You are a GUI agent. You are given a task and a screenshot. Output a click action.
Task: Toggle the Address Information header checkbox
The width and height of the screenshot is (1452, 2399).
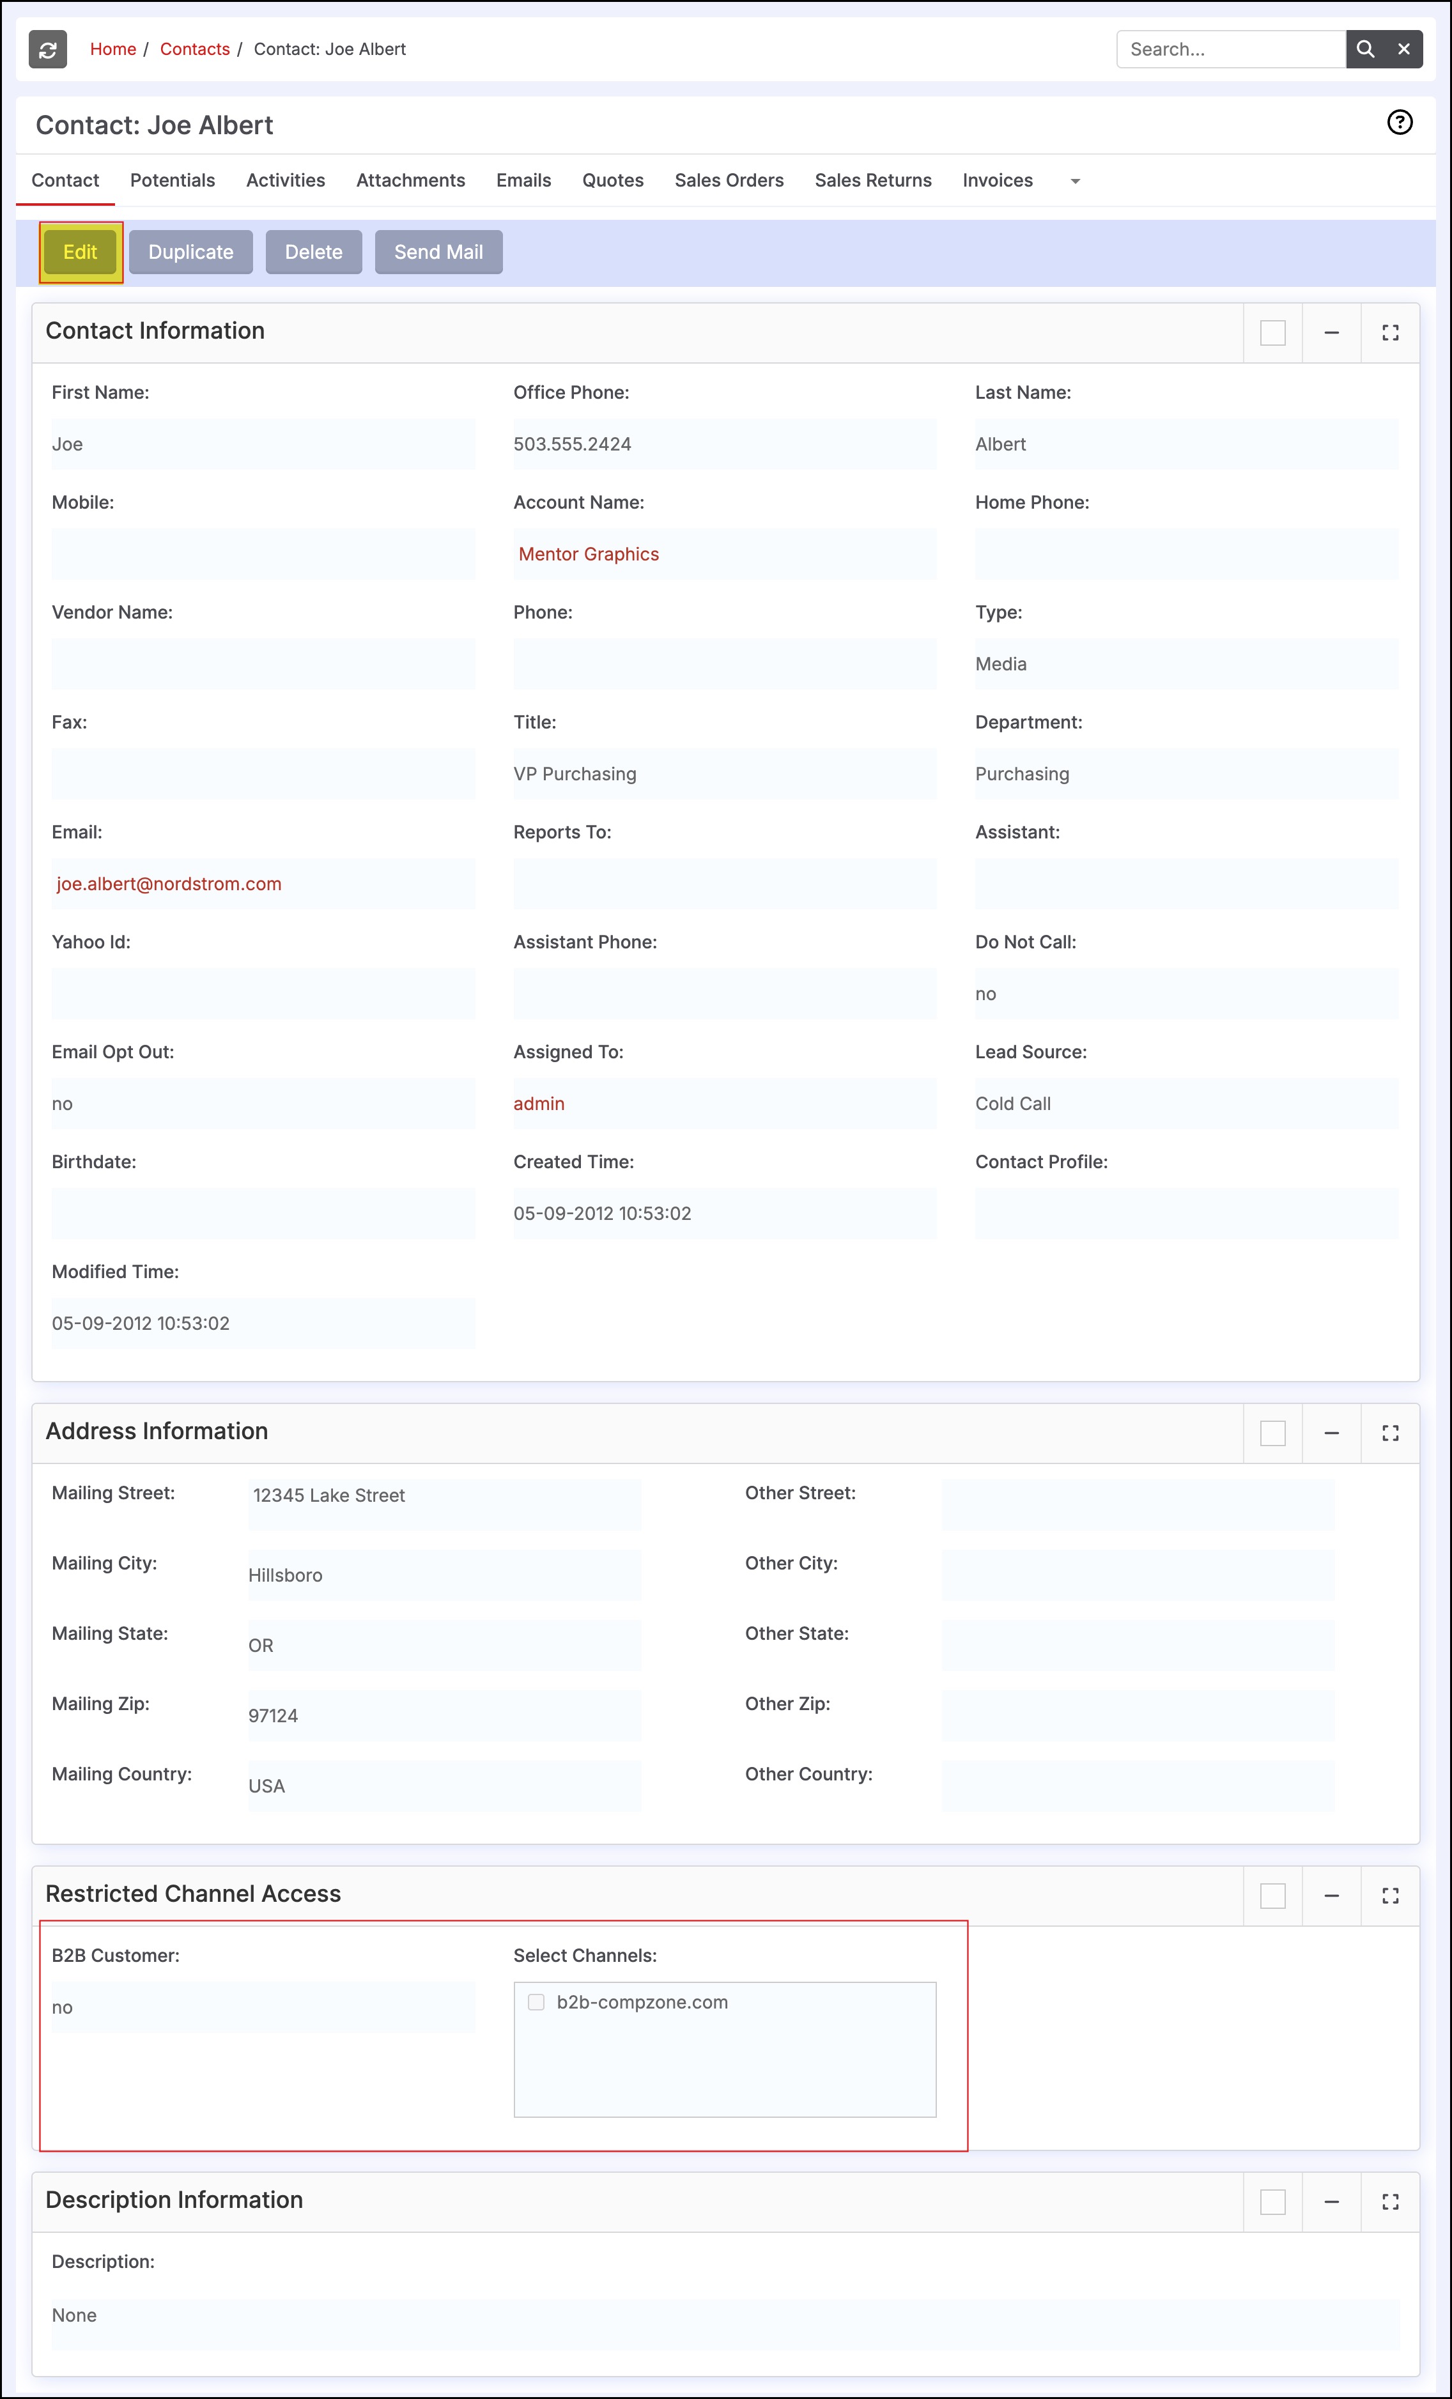(1273, 1433)
